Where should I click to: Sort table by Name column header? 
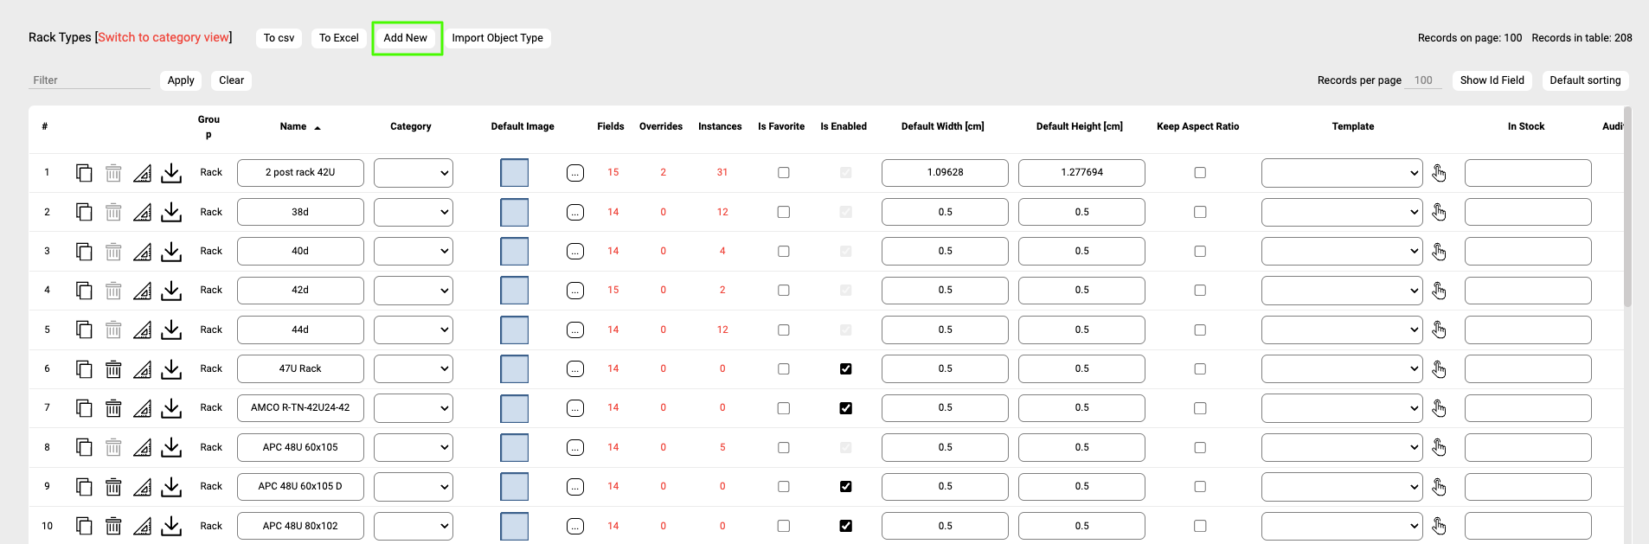pos(293,127)
